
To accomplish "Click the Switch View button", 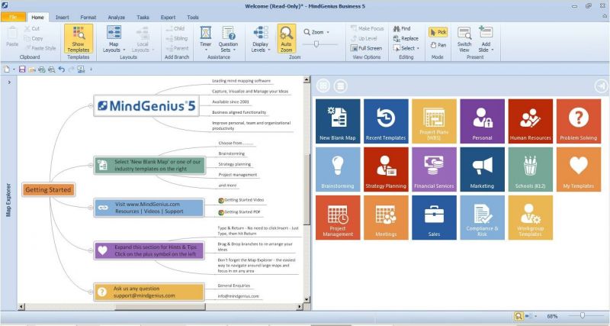I will (x=464, y=39).
